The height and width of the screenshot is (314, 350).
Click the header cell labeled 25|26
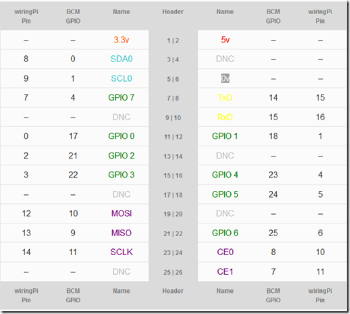[x=173, y=272]
